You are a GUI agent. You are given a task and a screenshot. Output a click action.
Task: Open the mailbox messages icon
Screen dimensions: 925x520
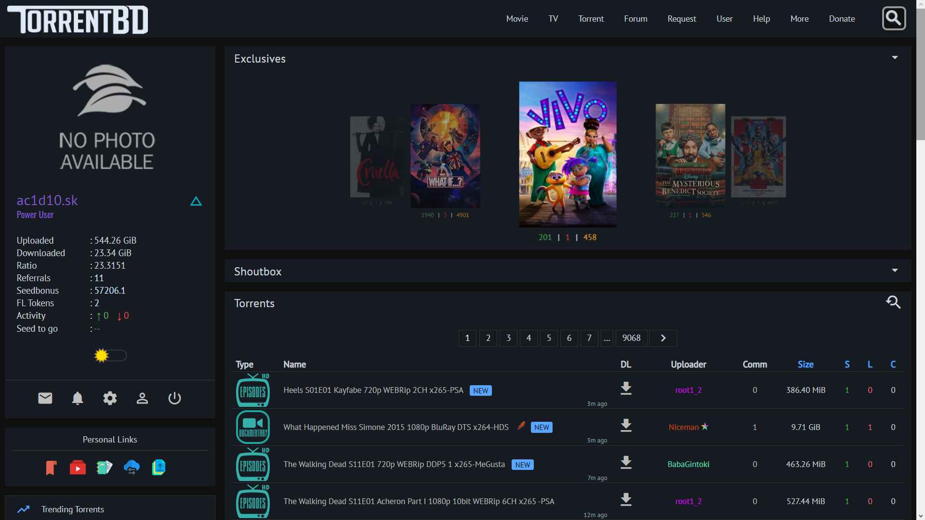[x=45, y=398]
